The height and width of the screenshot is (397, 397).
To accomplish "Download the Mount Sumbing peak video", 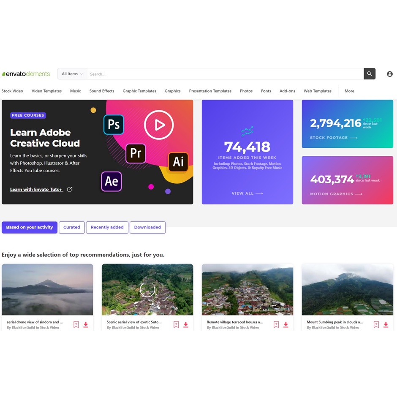I will click(x=386, y=325).
